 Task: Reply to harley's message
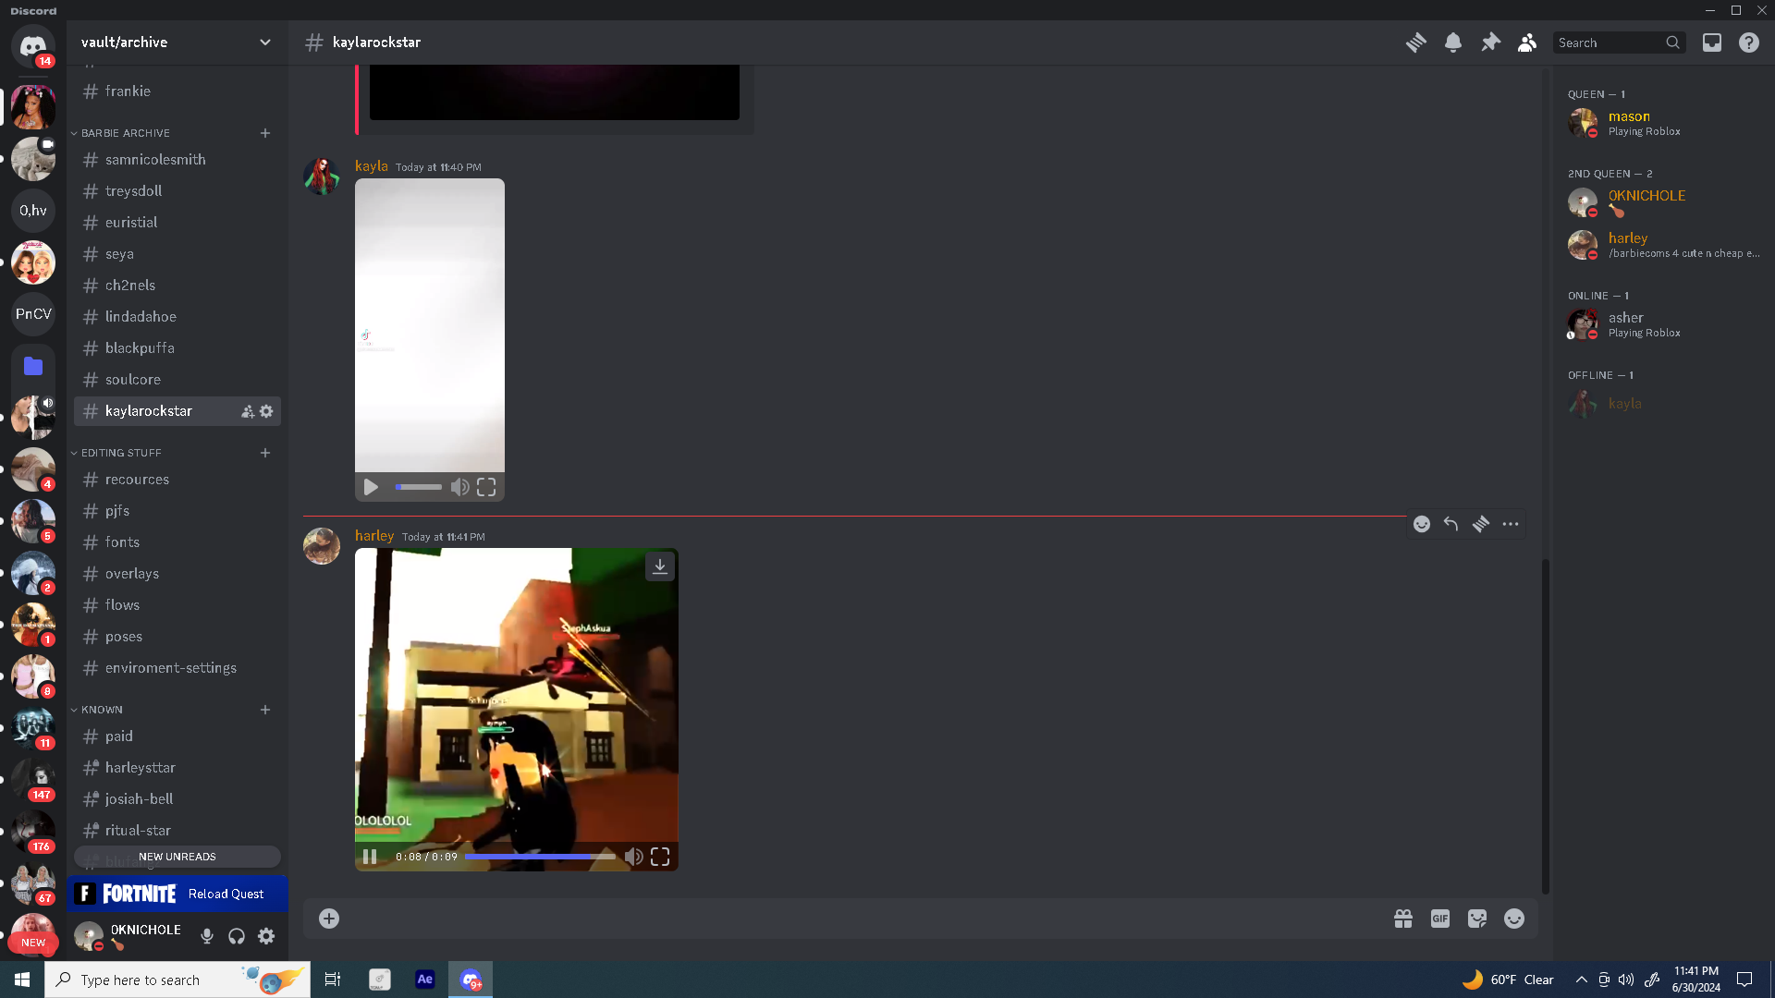(x=1451, y=524)
